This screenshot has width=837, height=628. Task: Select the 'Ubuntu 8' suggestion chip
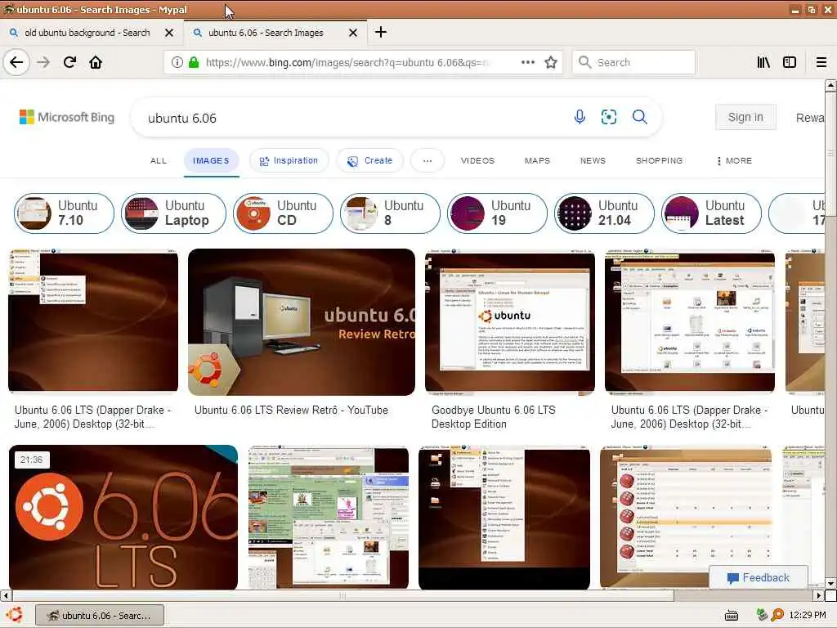(x=390, y=213)
